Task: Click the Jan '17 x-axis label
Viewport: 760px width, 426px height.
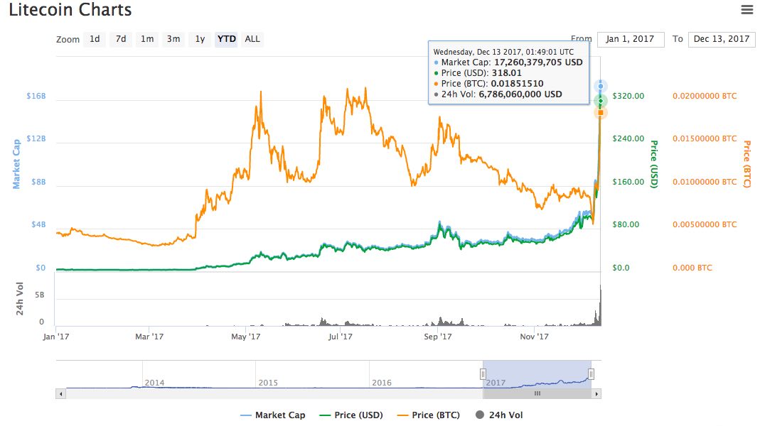Action: 55,337
